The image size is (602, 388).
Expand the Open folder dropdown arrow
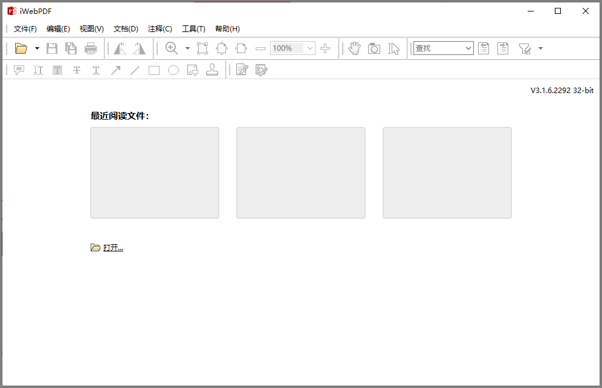pyautogui.click(x=37, y=48)
